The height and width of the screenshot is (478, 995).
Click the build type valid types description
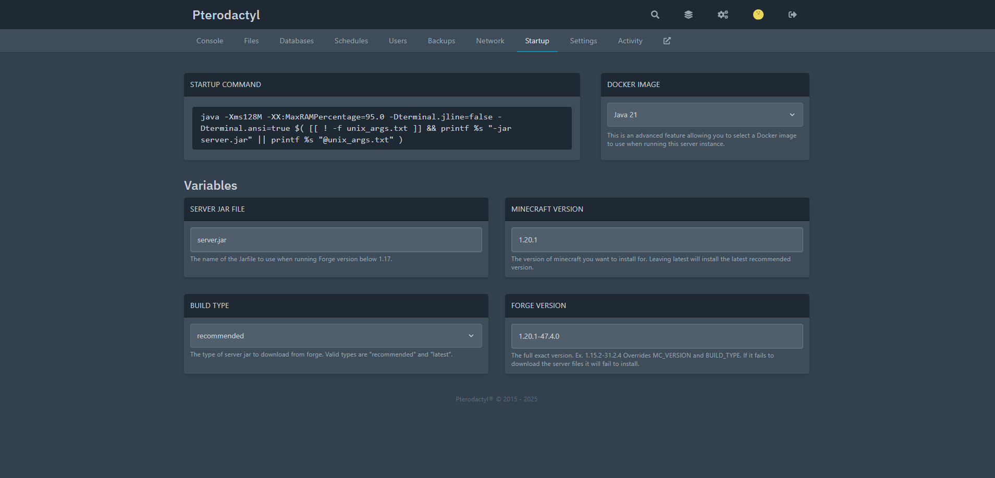pyautogui.click(x=322, y=354)
